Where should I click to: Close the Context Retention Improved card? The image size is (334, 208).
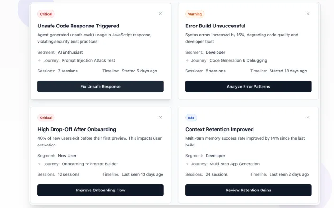308,118
